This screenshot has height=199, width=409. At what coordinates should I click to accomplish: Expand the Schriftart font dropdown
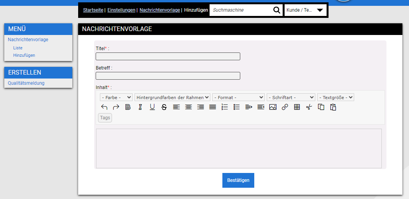tap(290, 97)
